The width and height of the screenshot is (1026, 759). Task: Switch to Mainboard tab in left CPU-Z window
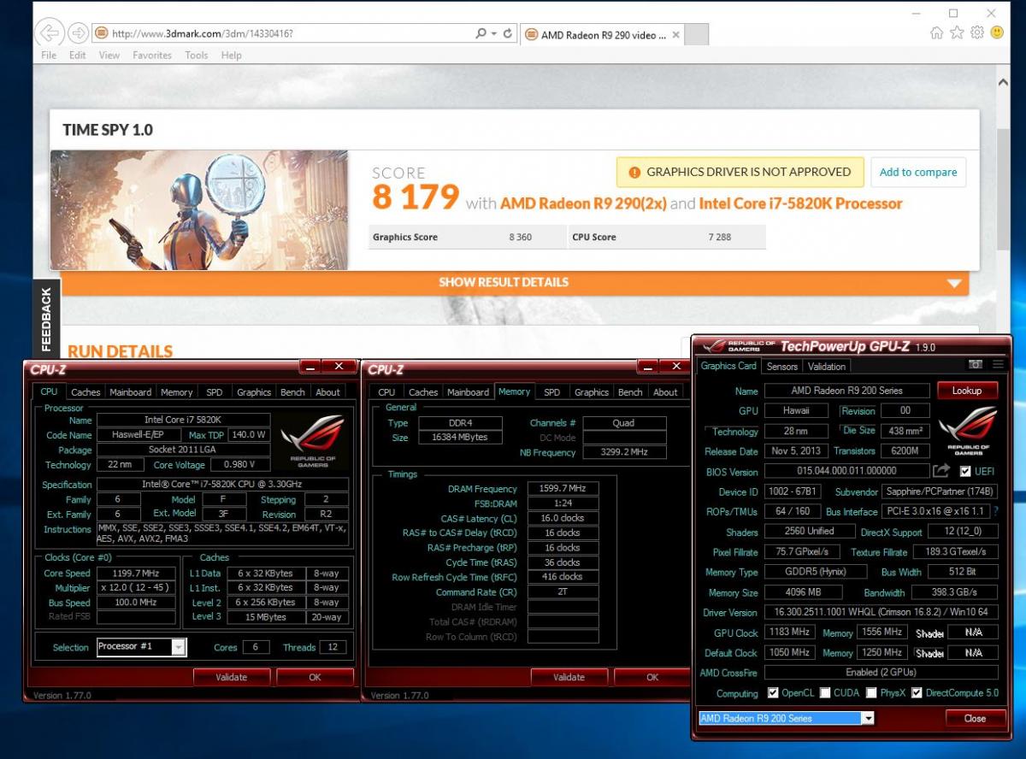tap(130, 392)
